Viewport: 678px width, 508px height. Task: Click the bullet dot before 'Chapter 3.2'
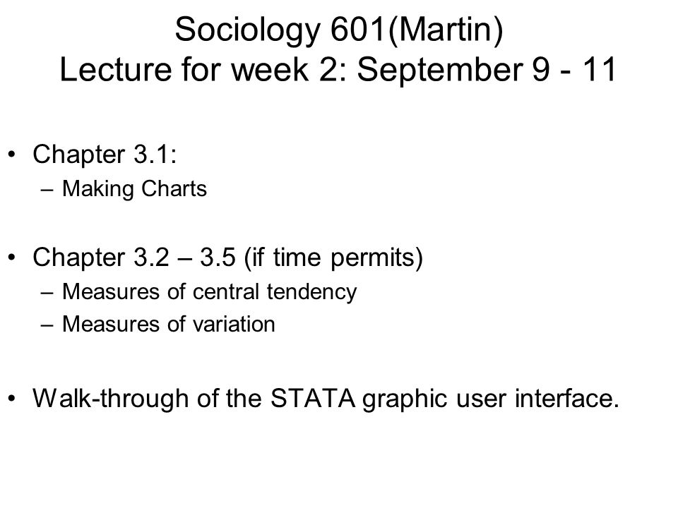12,257
